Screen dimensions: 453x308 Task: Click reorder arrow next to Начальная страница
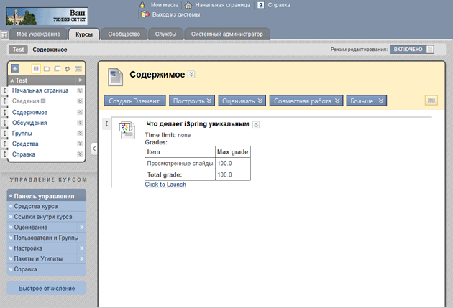[x=4, y=90]
